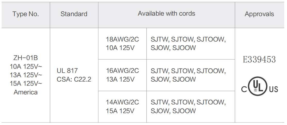Click the Available with cords header
Image resolution: width=287 pixels, height=125 pixels.
click(167, 14)
